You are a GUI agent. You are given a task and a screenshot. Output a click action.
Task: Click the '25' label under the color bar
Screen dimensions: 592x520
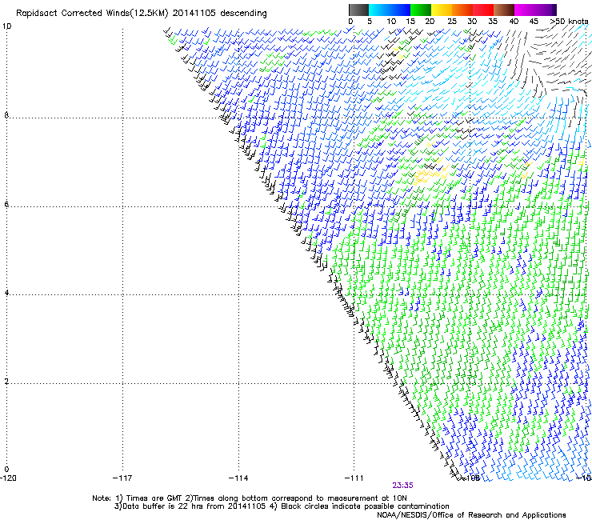point(452,22)
